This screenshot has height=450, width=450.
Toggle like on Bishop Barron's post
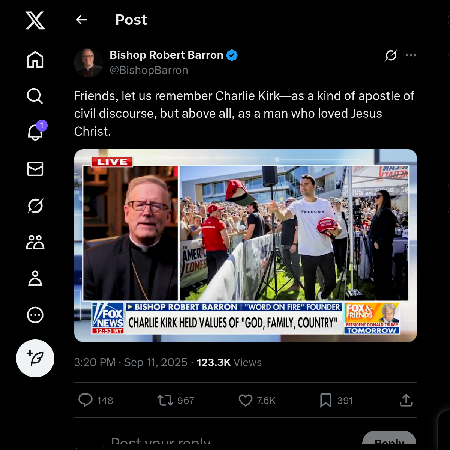point(246,400)
